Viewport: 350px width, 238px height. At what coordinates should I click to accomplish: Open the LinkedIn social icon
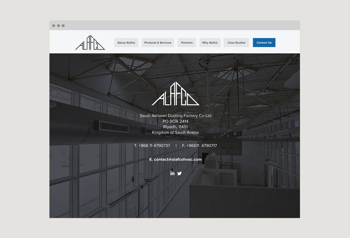click(x=172, y=173)
